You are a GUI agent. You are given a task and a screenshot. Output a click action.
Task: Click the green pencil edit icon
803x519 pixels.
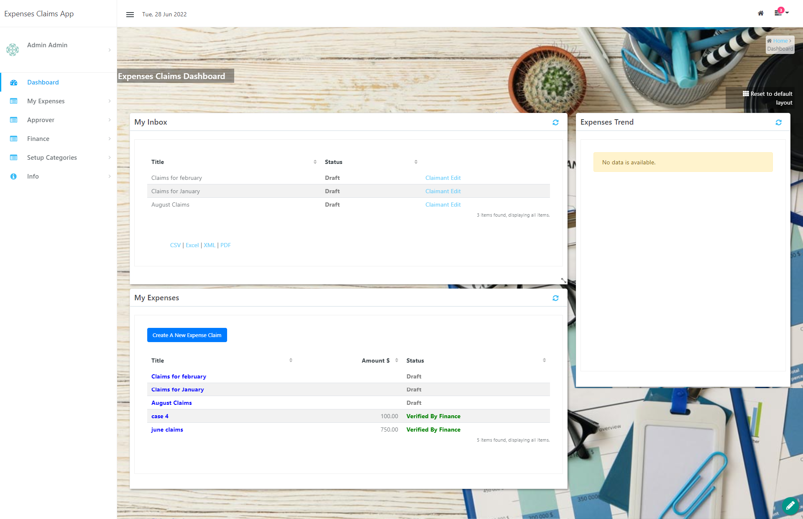pos(790,506)
